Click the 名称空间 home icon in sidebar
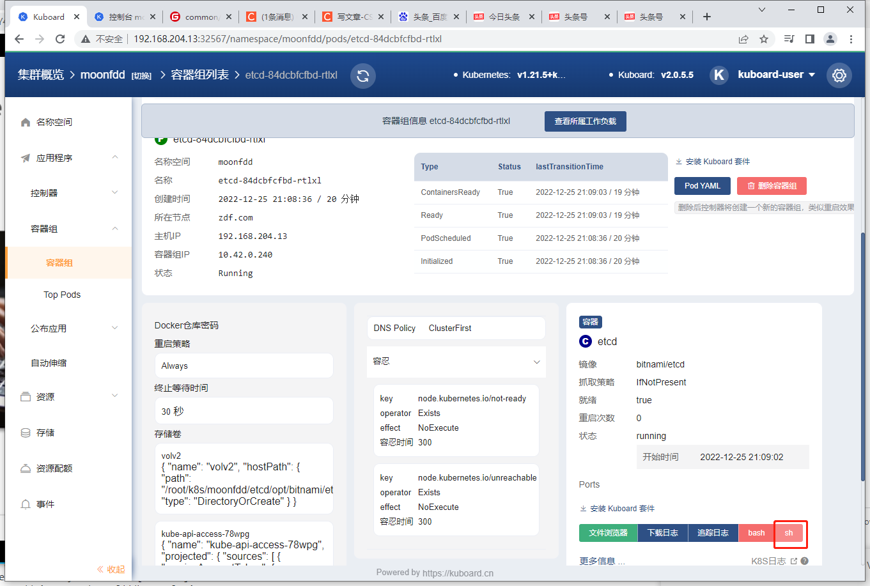The height and width of the screenshot is (586, 870). click(x=26, y=122)
